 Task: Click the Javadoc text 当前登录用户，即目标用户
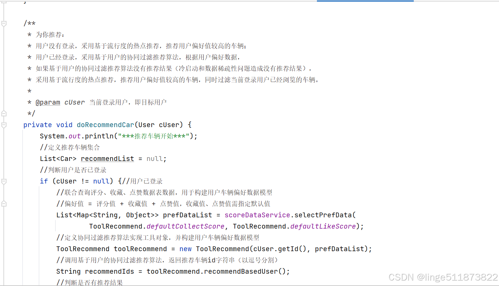click(128, 102)
